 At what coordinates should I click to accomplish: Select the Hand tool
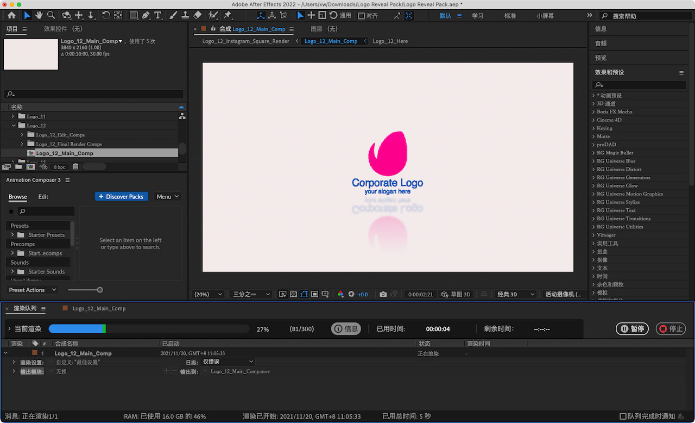pos(39,15)
